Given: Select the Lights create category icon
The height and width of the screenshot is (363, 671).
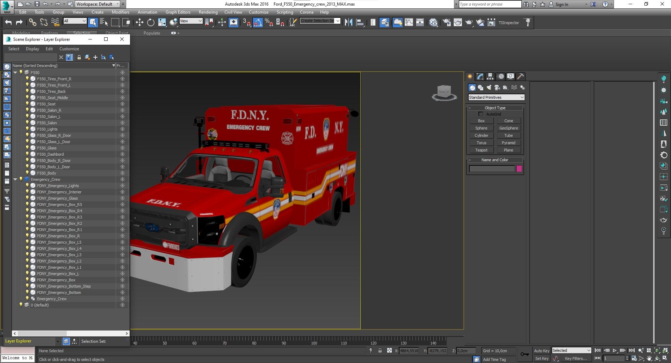Looking at the screenshot, I should 489,88.
